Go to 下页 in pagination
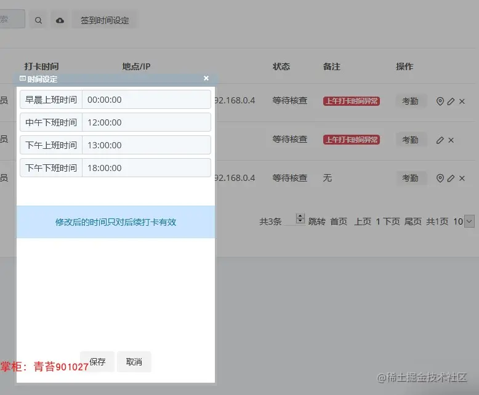Viewport: 479px width, 395px height. coord(392,221)
